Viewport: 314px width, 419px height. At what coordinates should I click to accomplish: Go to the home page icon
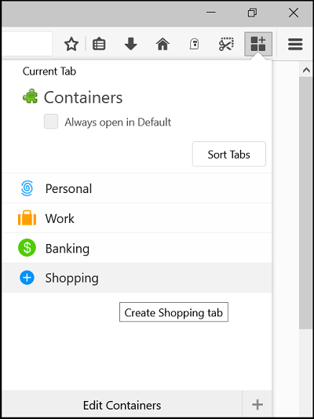162,44
